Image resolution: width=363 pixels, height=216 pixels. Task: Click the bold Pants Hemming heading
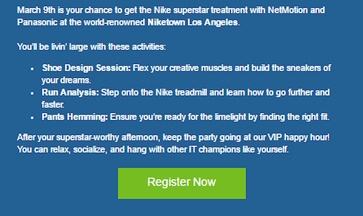click(x=75, y=117)
